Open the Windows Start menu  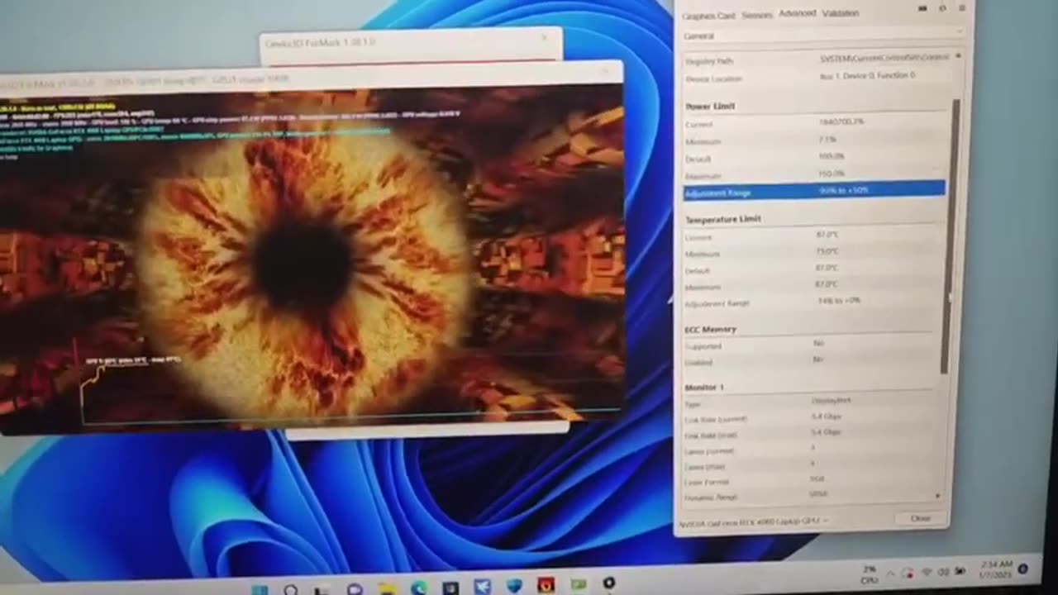click(x=260, y=590)
